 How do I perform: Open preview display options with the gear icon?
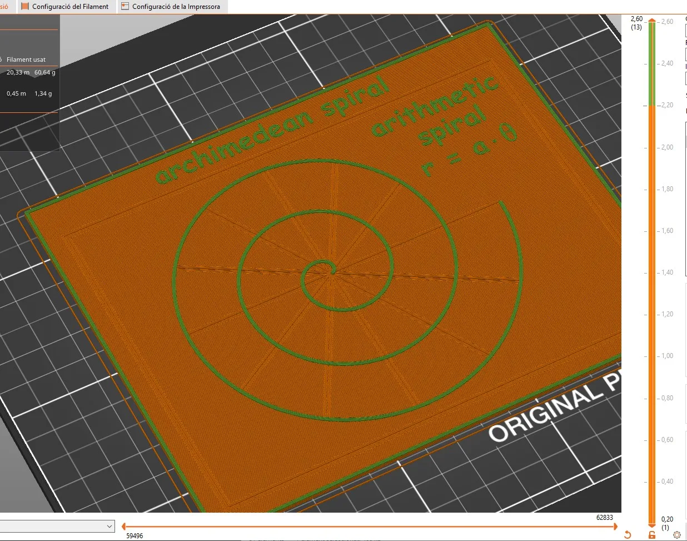point(676,534)
